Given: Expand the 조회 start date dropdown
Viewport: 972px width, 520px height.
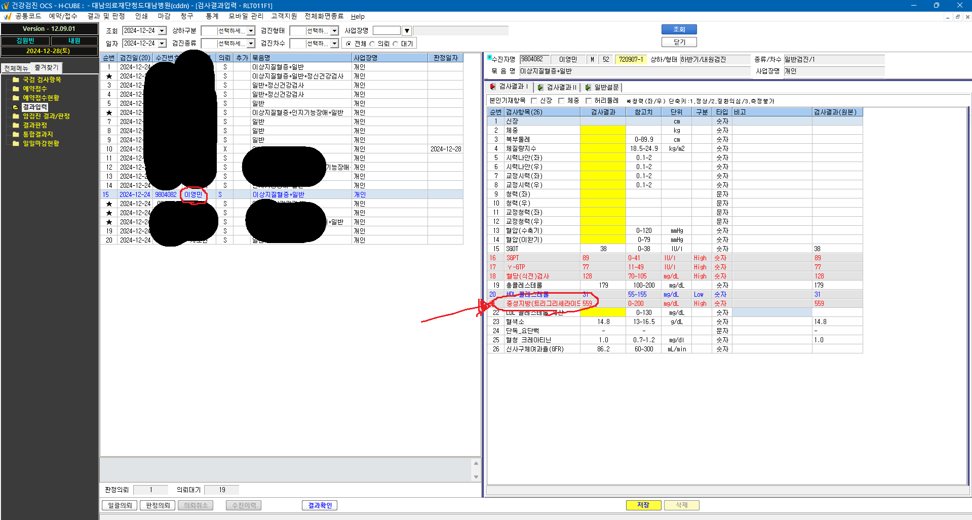Looking at the screenshot, I should tap(162, 31).
